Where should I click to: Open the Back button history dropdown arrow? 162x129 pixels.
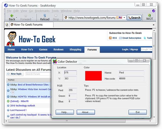pos(16,17)
